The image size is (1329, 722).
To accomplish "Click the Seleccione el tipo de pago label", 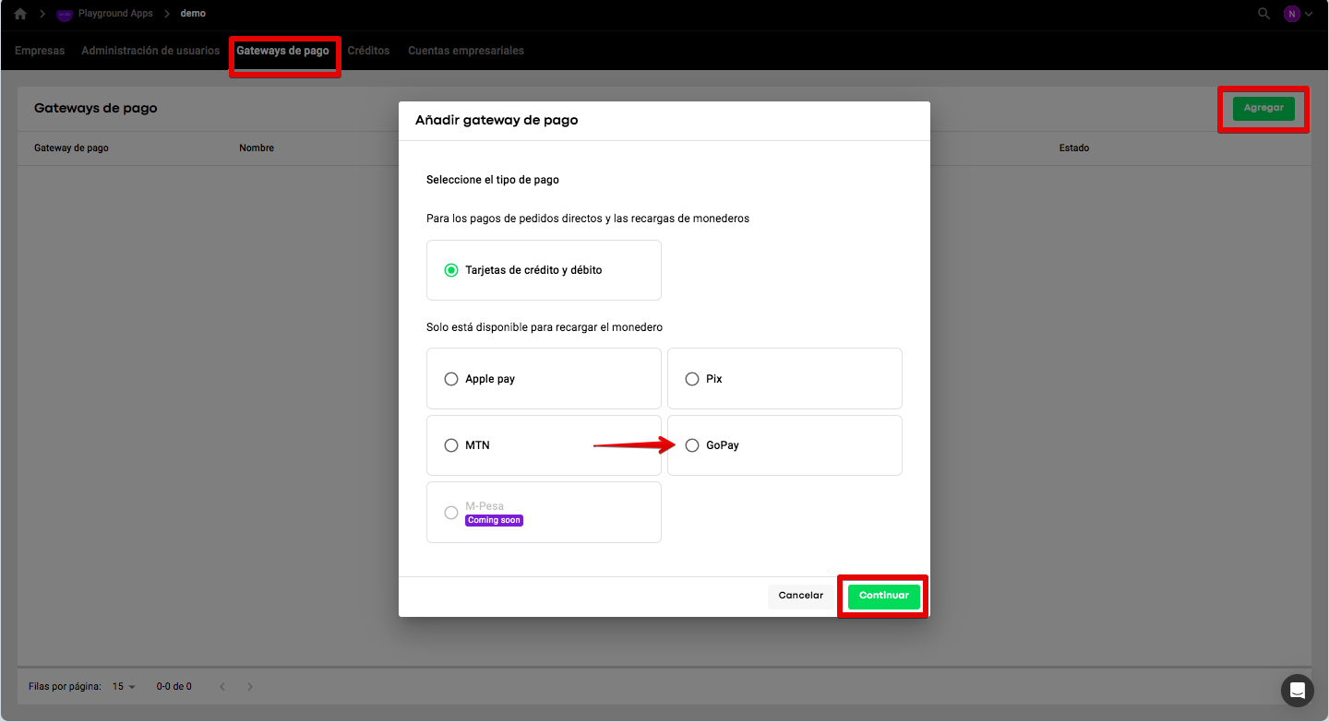I will [493, 180].
